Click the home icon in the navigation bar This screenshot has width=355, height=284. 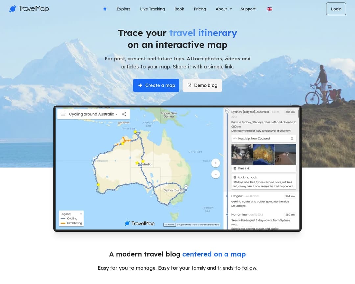point(105,9)
